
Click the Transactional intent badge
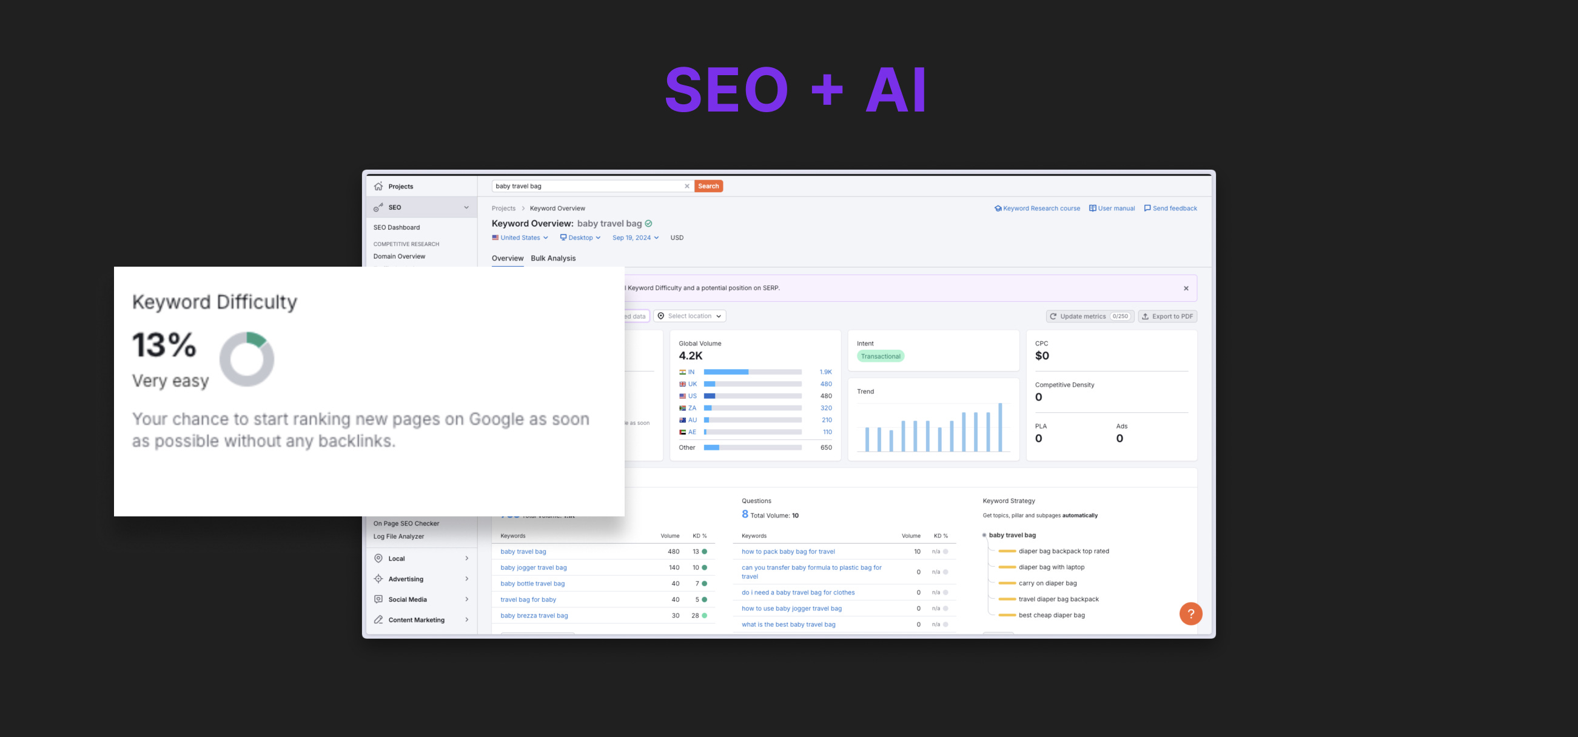tap(881, 356)
